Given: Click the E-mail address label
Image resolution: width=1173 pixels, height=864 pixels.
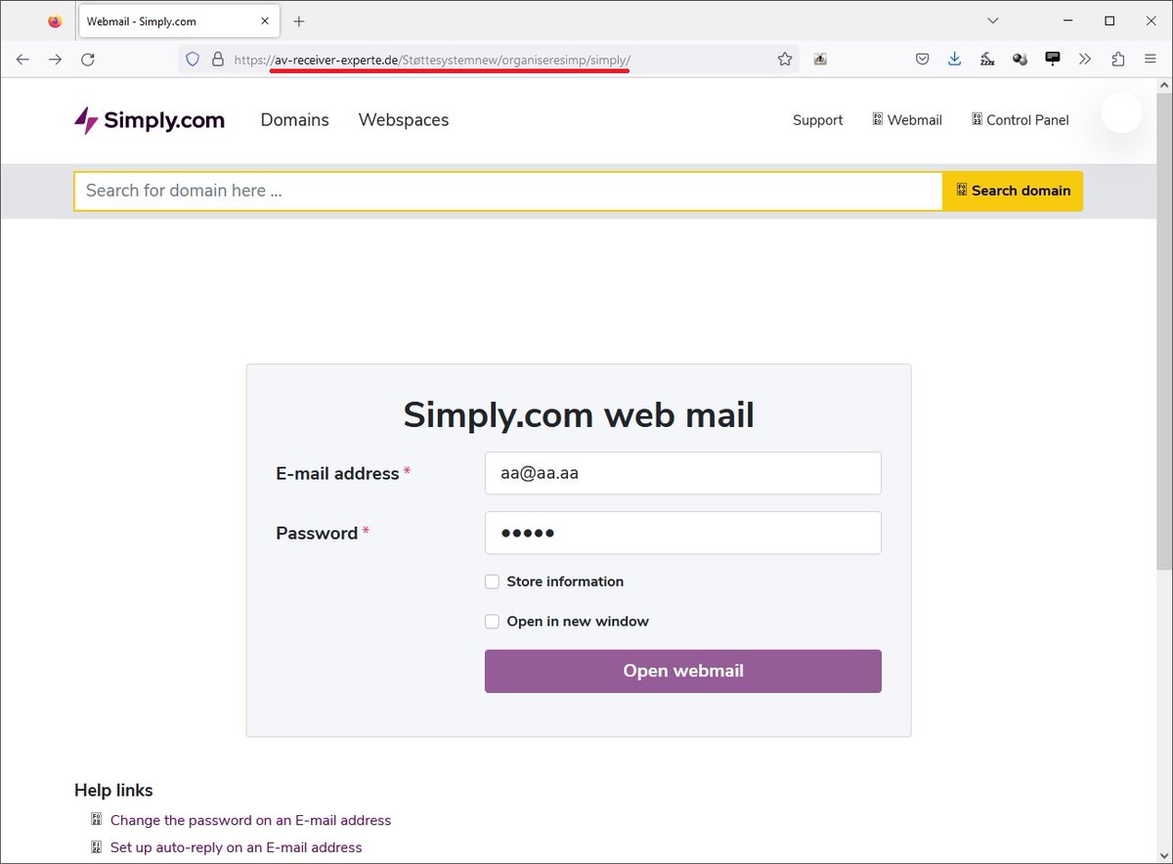Looking at the screenshot, I should (x=337, y=474).
